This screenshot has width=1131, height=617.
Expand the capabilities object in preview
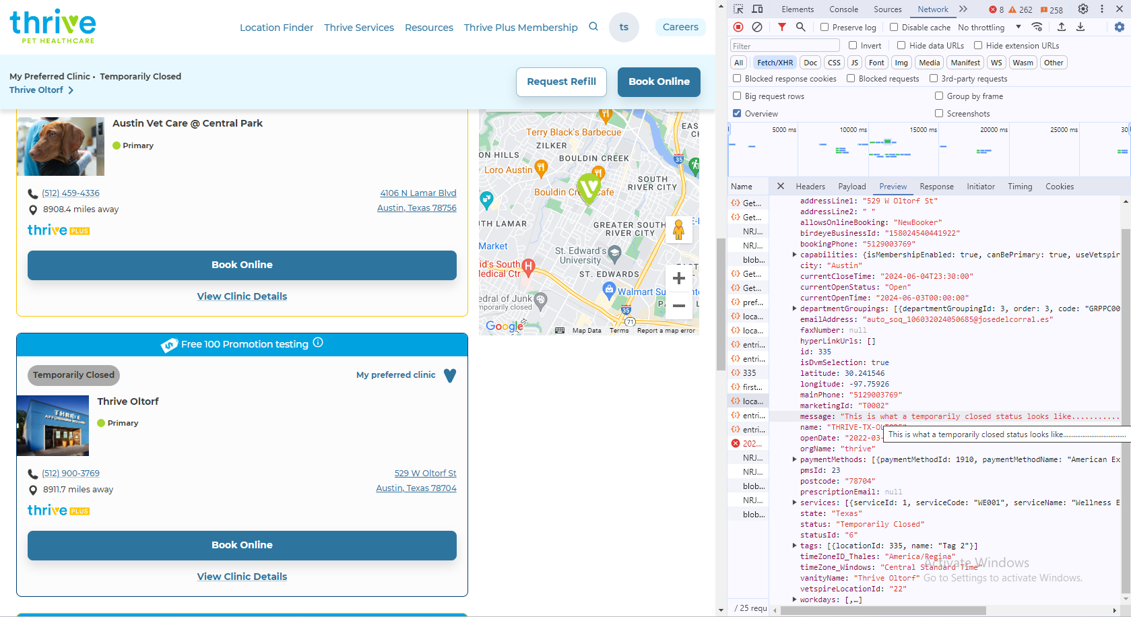click(795, 255)
